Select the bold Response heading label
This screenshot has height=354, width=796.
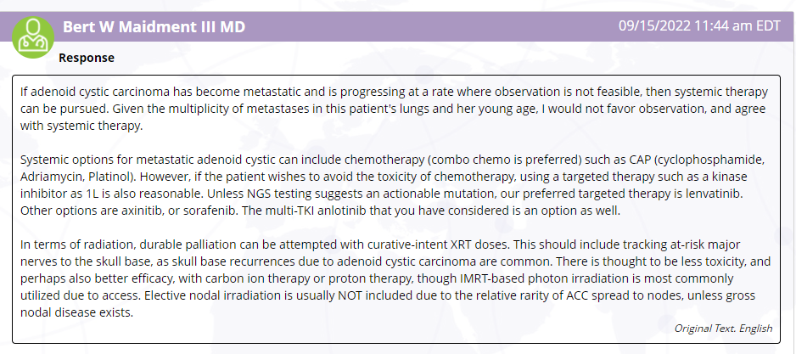[87, 58]
